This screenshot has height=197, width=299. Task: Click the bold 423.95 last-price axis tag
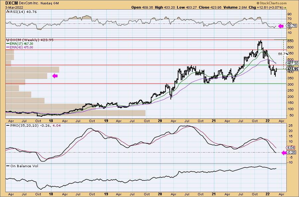[292, 69]
